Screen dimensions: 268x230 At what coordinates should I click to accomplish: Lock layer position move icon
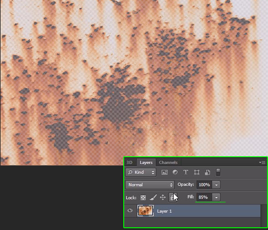(163, 197)
